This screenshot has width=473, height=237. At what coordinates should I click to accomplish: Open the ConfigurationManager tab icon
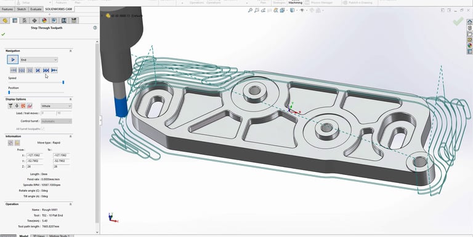coord(25,20)
